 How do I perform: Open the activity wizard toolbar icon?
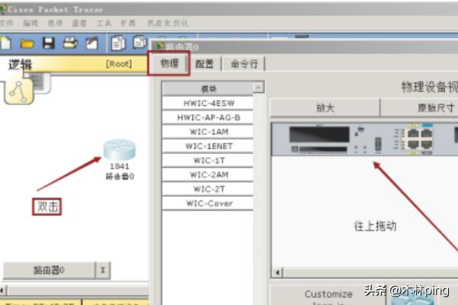click(x=92, y=43)
